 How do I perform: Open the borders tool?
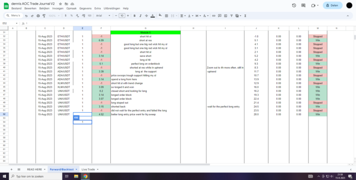[x=167, y=16]
